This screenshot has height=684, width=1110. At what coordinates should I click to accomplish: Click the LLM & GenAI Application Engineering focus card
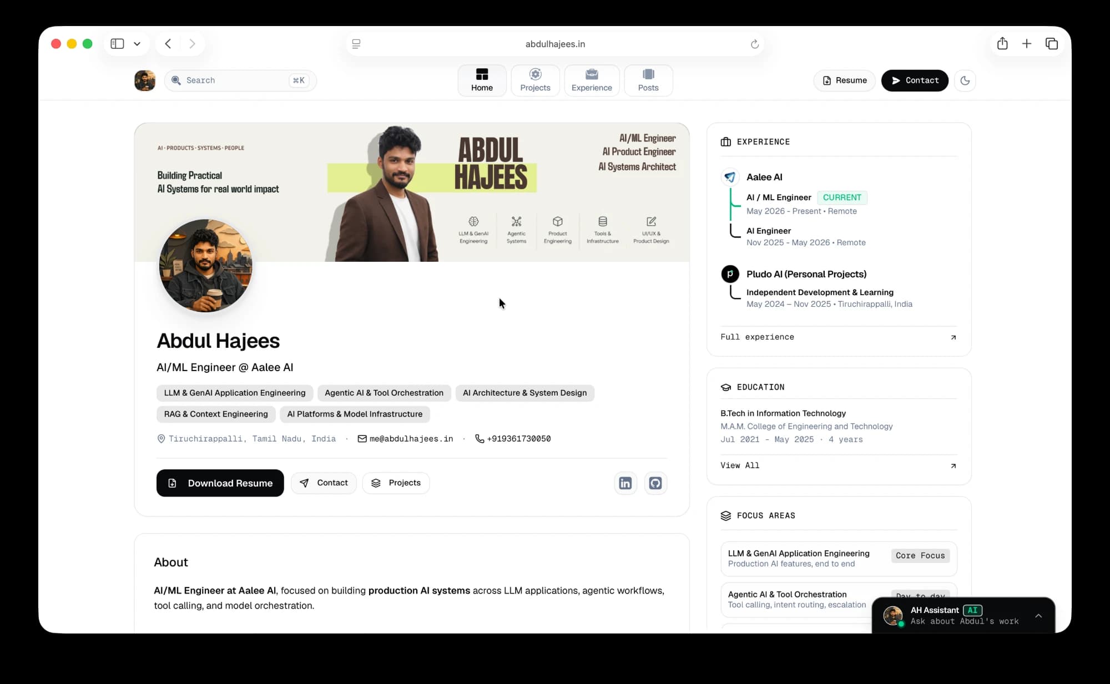click(839, 559)
